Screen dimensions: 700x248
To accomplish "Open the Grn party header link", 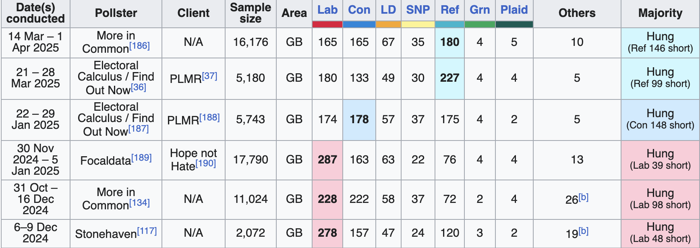I will coord(479,10).
